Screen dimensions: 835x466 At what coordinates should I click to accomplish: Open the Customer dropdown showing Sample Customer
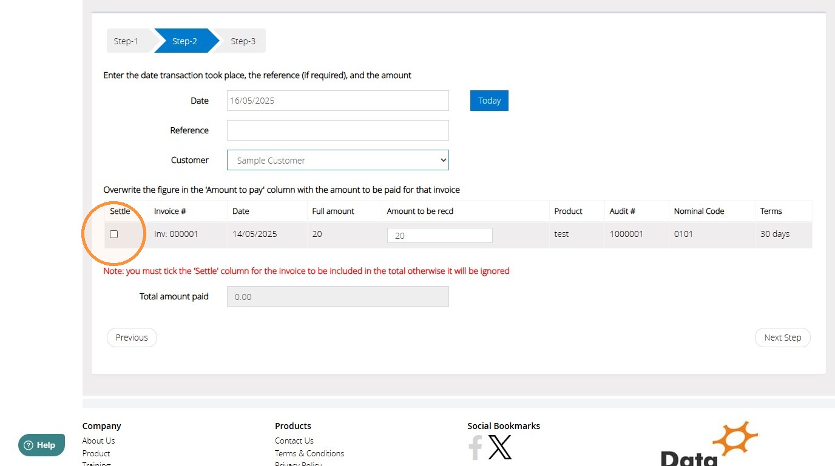(x=338, y=160)
